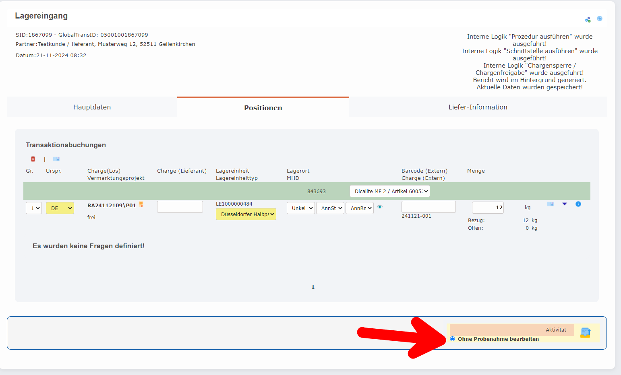621x375 pixels.
Task: Select the 'Ohne Probenahme bearbeiten' radio button
Action: pyautogui.click(x=453, y=339)
